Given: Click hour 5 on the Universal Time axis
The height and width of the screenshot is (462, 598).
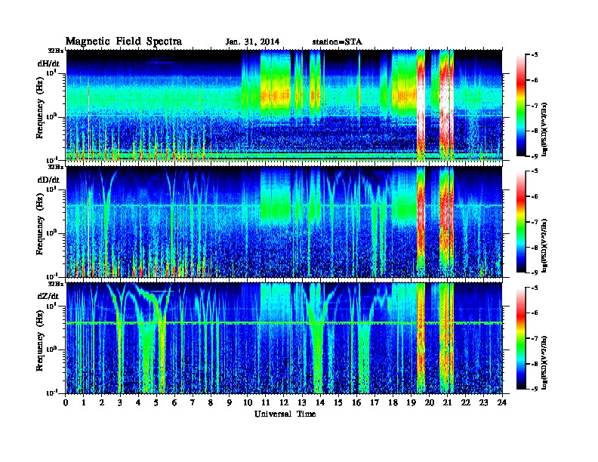Looking at the screenshot, I should (x=156, y=402).
